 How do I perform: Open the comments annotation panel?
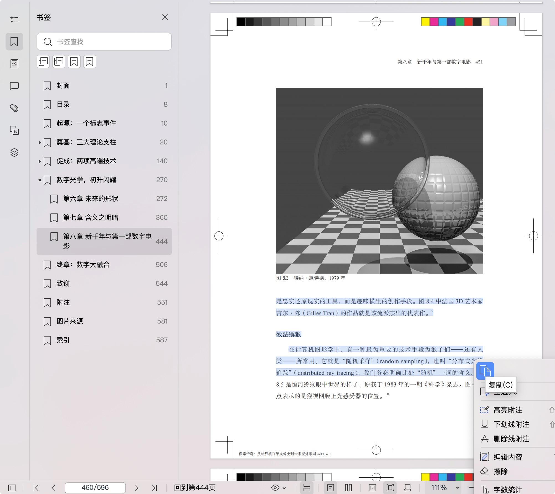[x=14, y=86]
